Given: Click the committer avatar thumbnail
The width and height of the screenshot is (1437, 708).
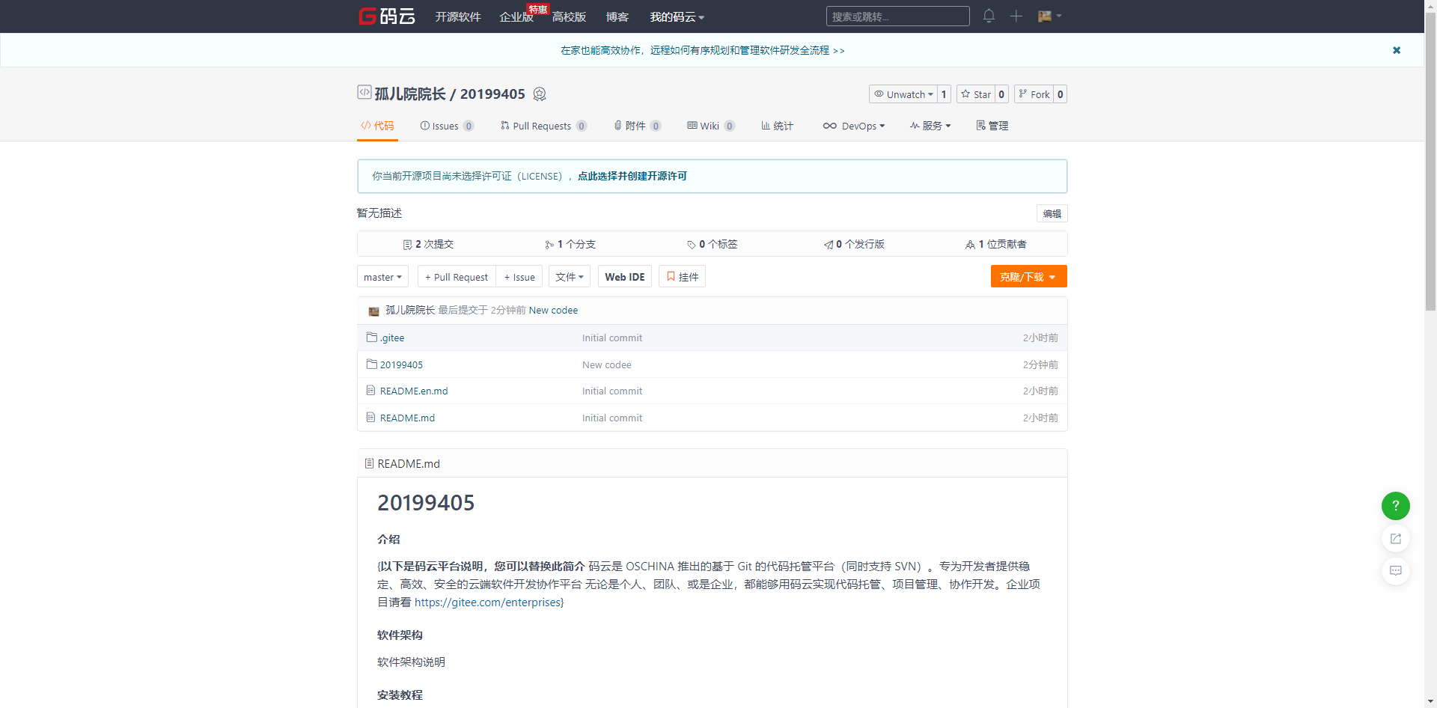Looking at the screenshot, I should [x=373, y=311].
